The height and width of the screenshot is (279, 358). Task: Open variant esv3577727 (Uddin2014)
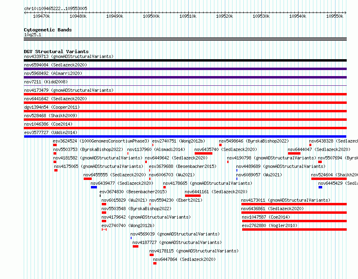pos(51,132)
